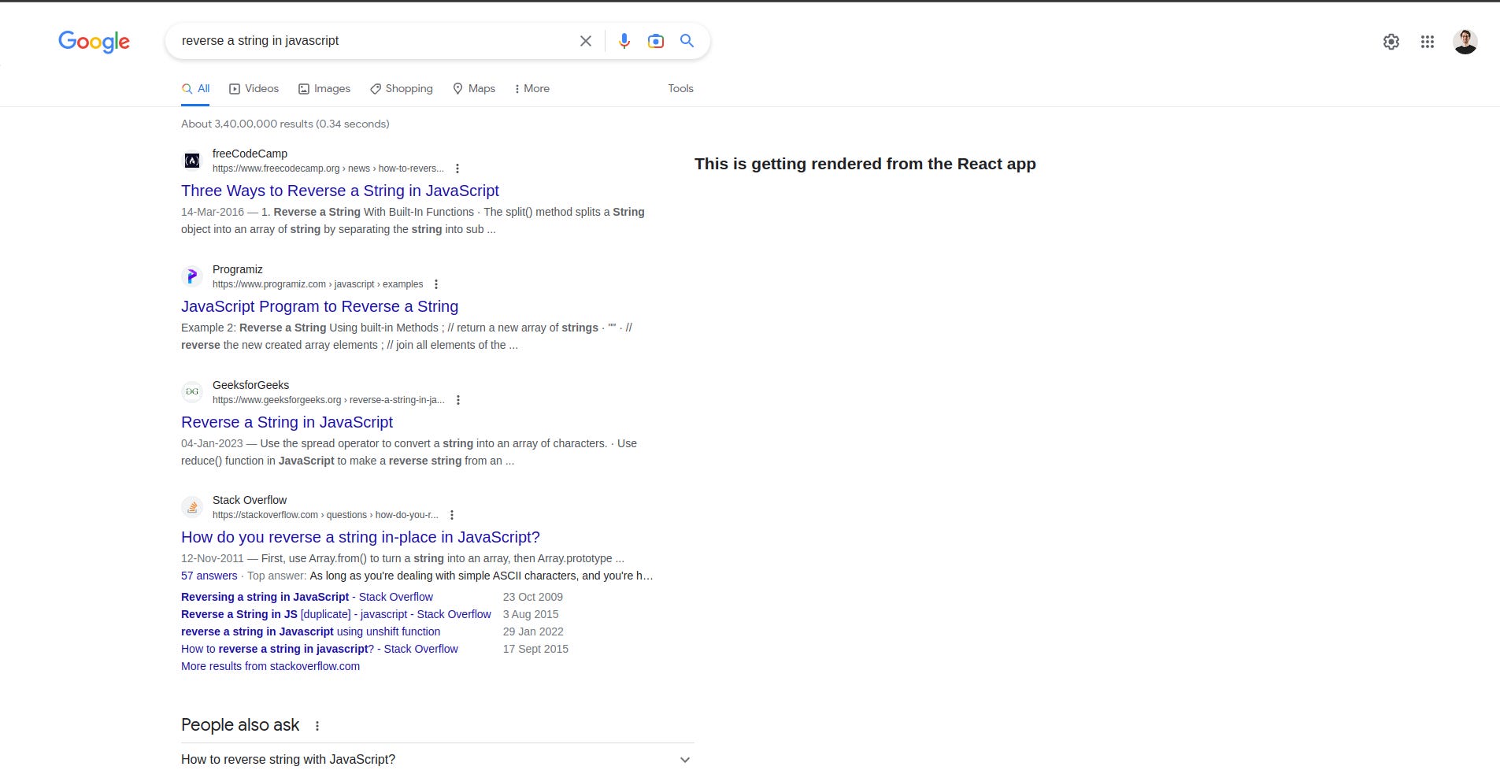
Task: Click the Stack Overflow site name
Action: pyautogui.click(x=250, y=500)
